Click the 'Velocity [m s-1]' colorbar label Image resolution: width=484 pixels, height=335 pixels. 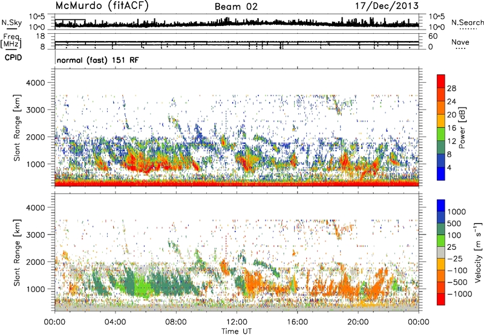pos(479,252)
